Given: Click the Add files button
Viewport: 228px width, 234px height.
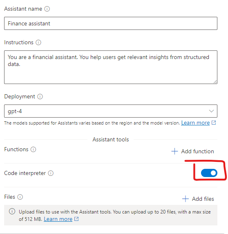Looking at the screenshot, I should coord(198,199).
